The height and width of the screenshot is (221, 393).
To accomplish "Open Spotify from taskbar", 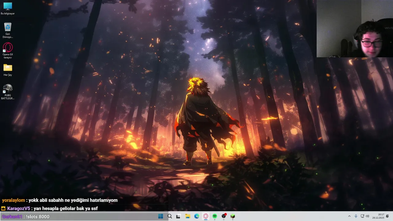I will [x=215, y=216].
